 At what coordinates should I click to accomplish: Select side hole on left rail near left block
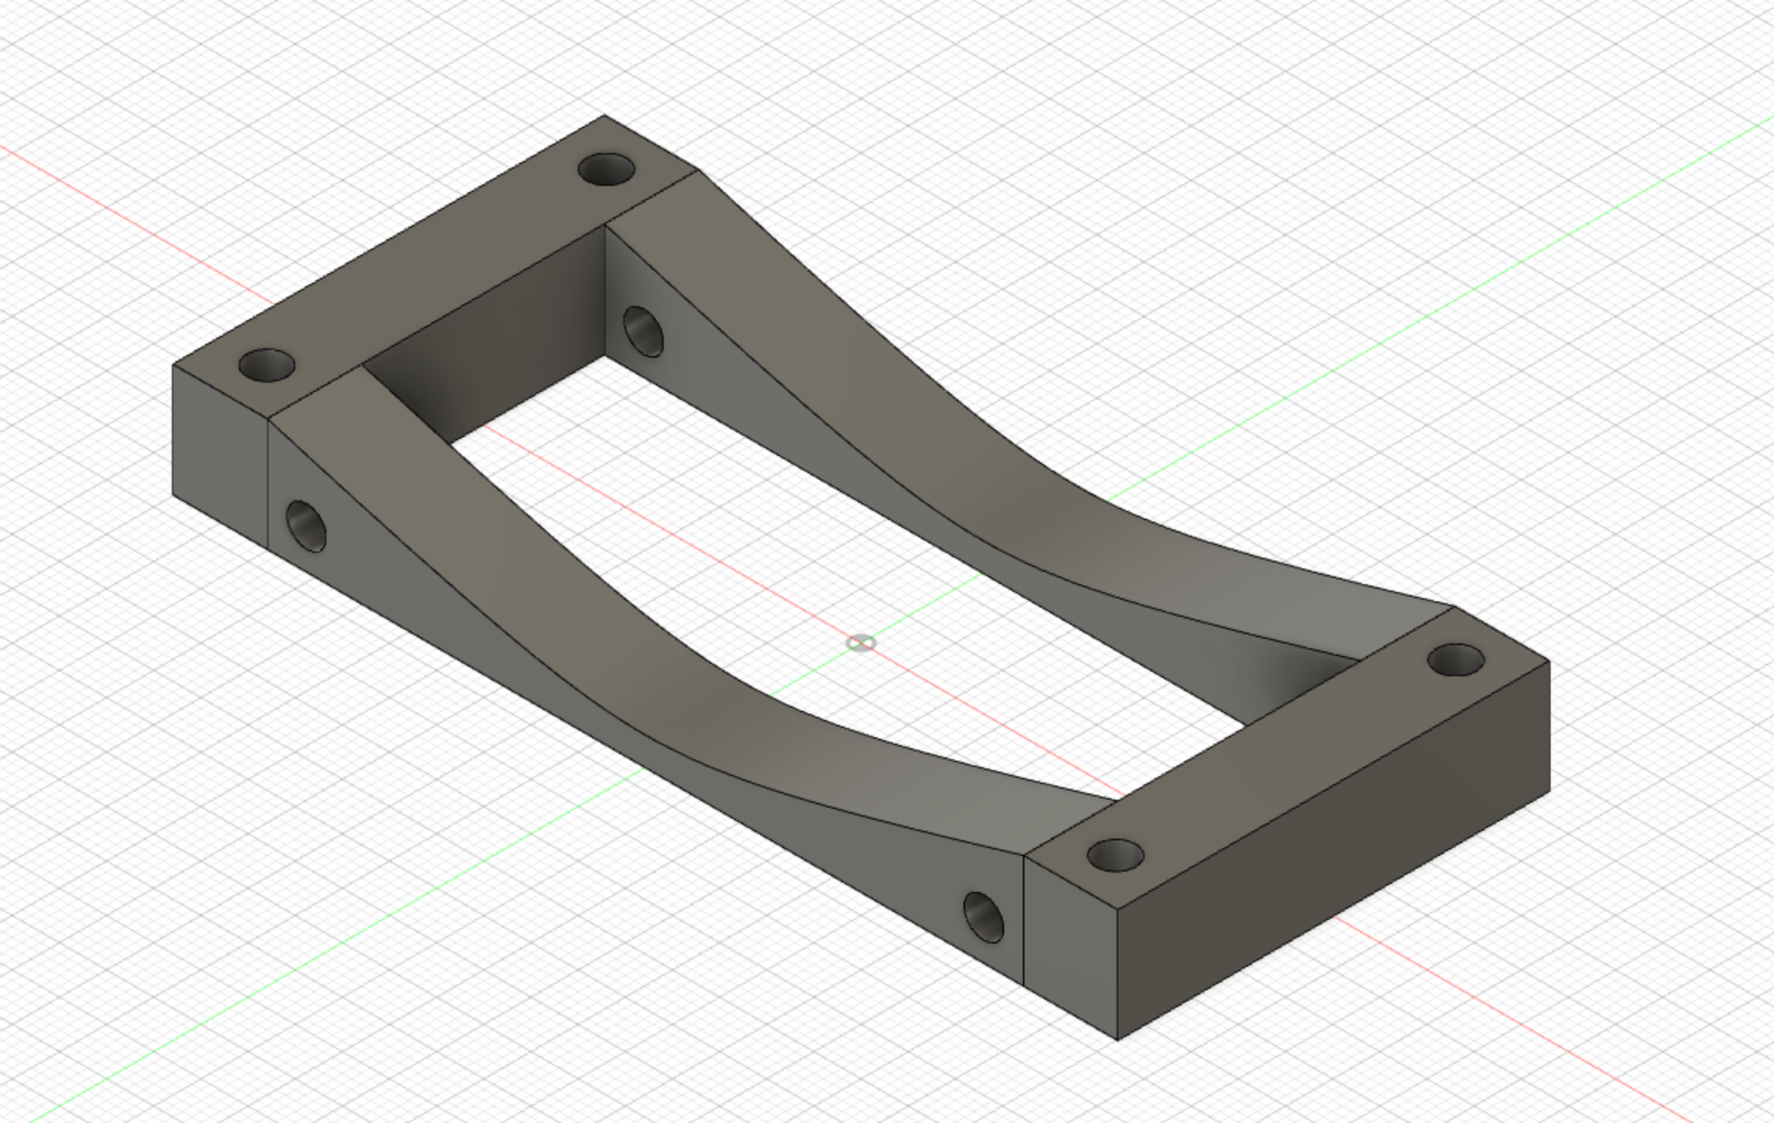(x=305, y=526)
